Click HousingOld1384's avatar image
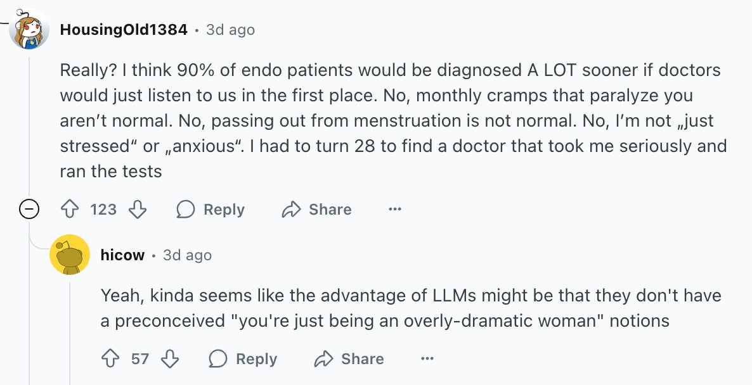 click(29, 29)
